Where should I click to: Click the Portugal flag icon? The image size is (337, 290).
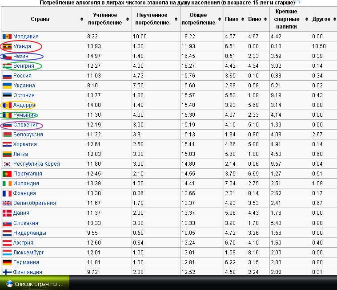(x=7, y=174)
